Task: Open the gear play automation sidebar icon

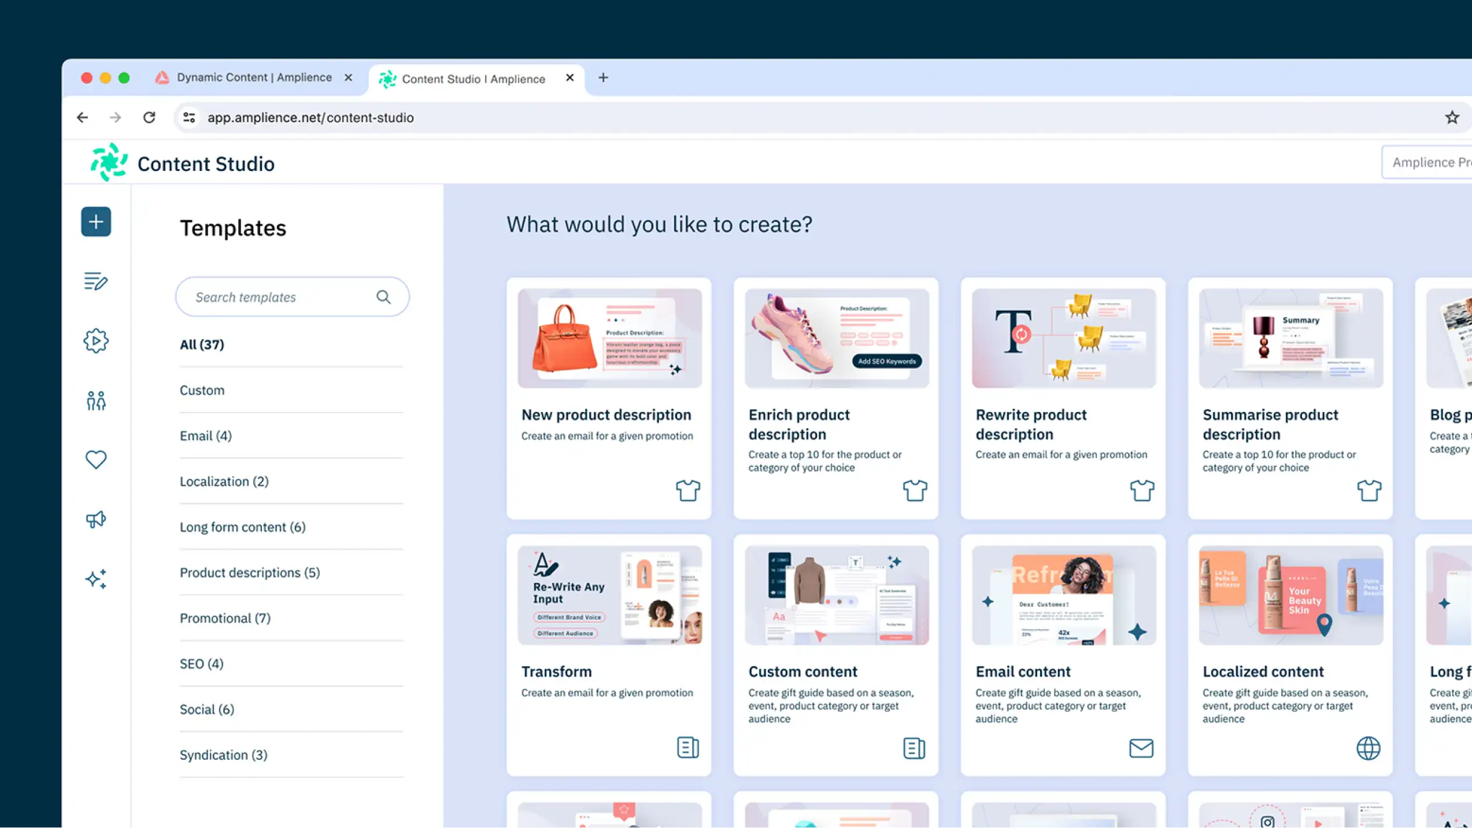Action: pos(96,341)
